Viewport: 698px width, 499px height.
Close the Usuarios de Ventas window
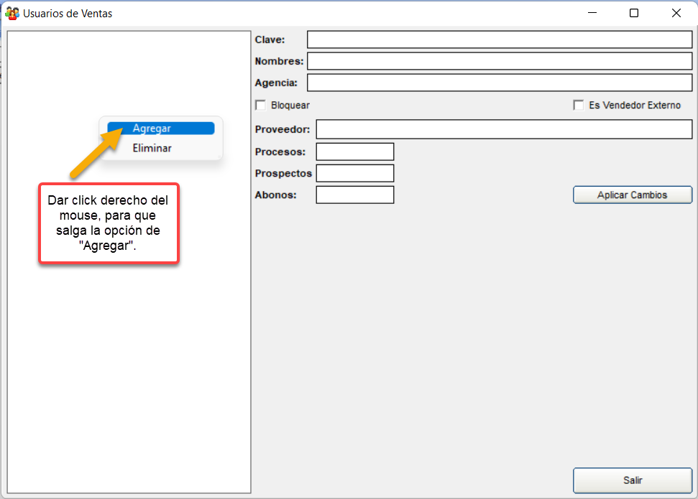(x=676, y=13)
